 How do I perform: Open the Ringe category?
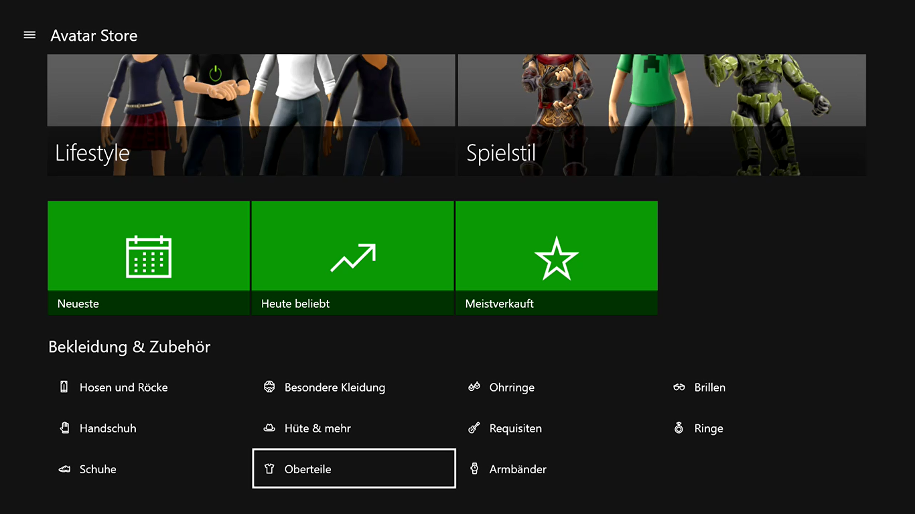708,428
